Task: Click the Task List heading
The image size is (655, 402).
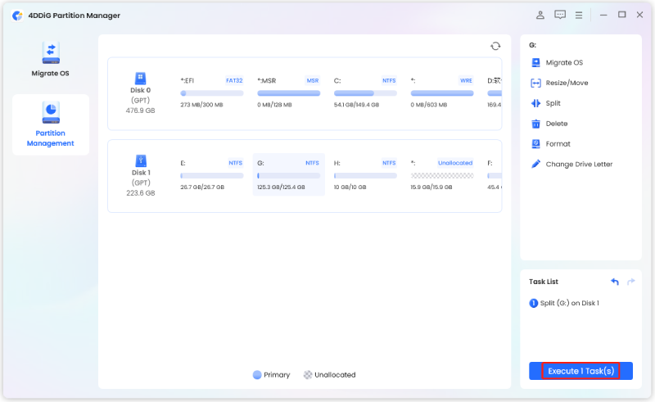Action: pyautogui.click(x=544, y=282)
